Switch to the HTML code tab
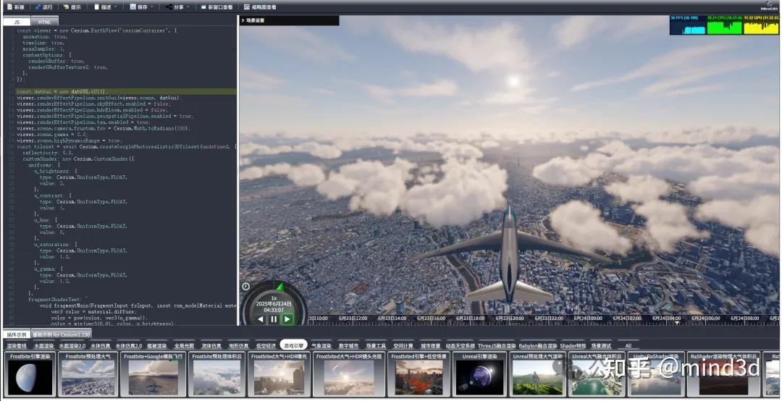 coord(44,22)
